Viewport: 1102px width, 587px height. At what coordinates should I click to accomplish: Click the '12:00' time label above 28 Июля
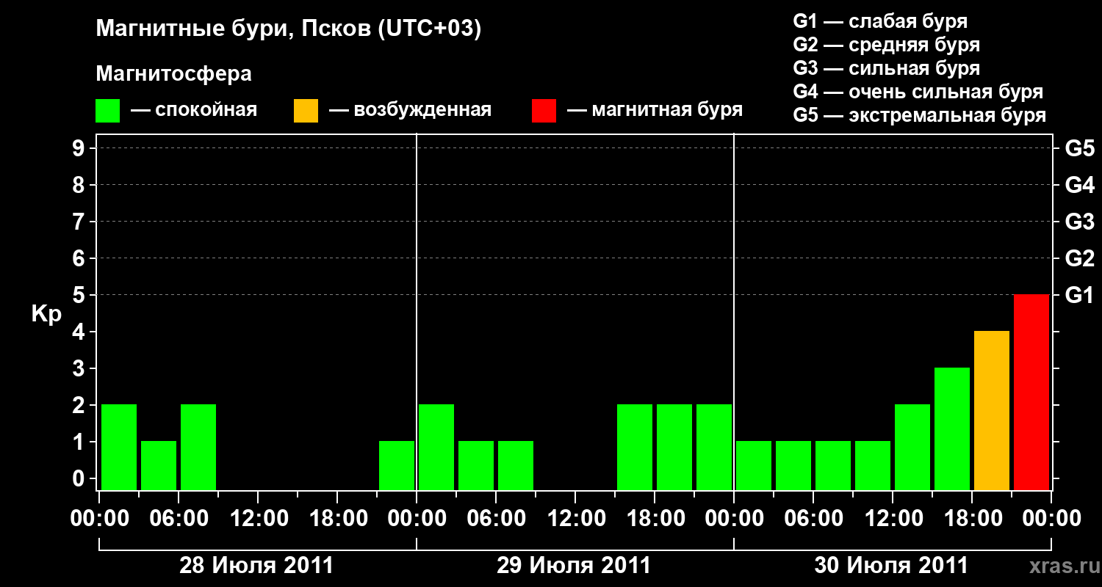point(258,518)
